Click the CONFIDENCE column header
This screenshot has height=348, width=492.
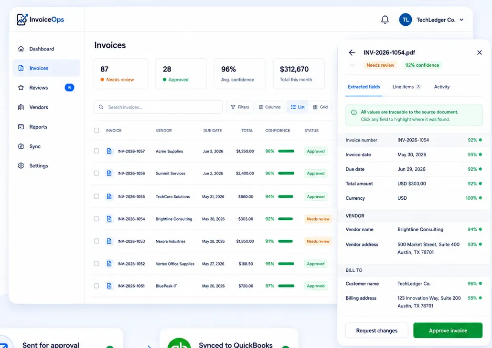pos(278,130)
